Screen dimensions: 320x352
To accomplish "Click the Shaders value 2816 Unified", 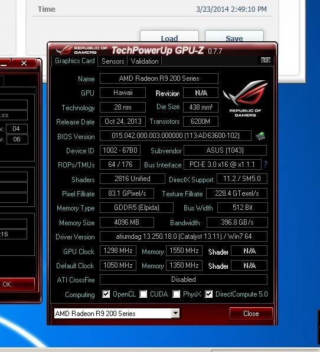I will point(132,179).
